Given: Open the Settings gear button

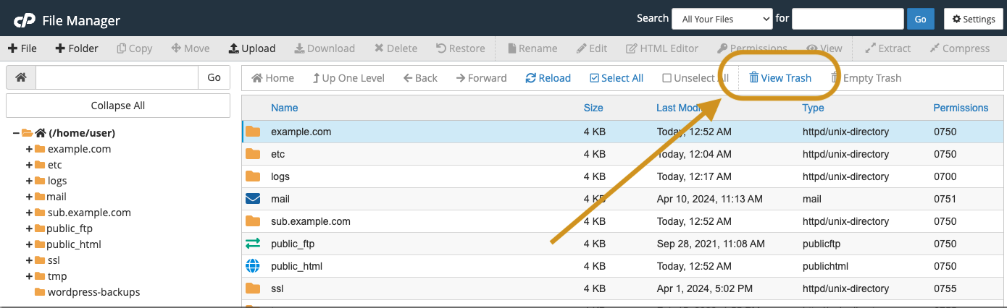Looking at the screenshot, I should point(973,19).
